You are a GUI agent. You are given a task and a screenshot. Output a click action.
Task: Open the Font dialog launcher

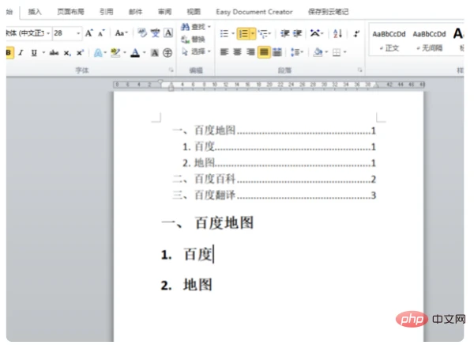(x=171, y=70)
